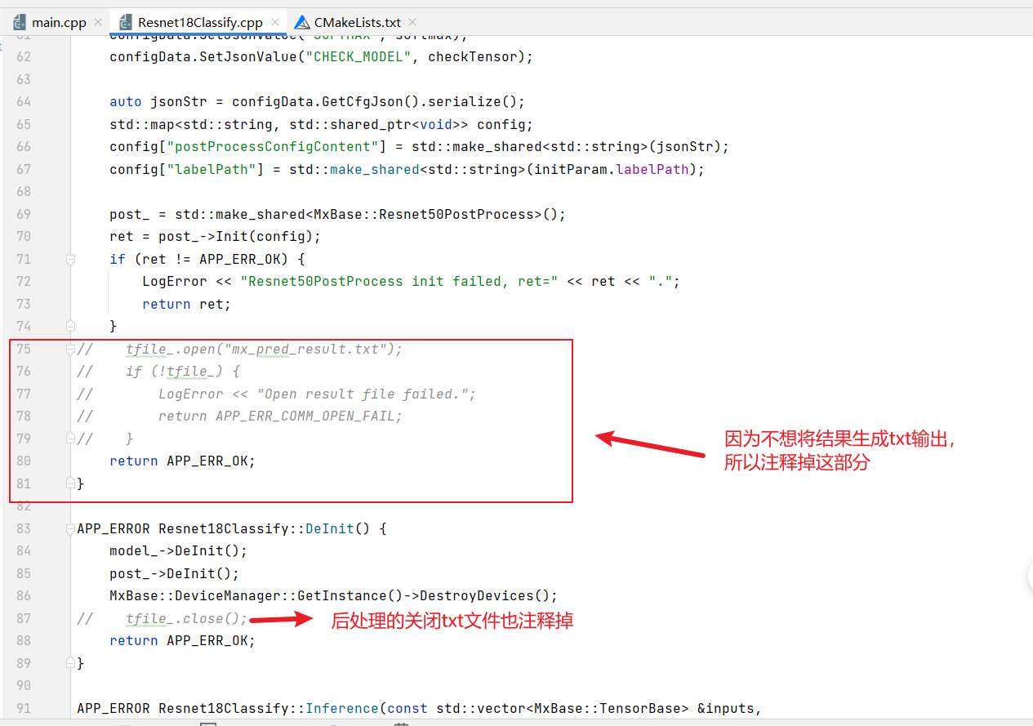Viewport: 1033px width, 726px height.
Task: Click model_->DeInit() call on line 84
Action: tap(179, 551)
